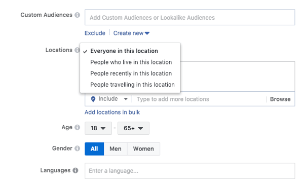Focus the Custom Audiences input field
Image resolution: width=304 pixels, height=184 pixels.
click(190, 17)
